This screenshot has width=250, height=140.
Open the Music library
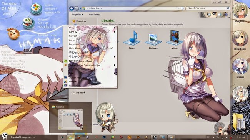132,40
